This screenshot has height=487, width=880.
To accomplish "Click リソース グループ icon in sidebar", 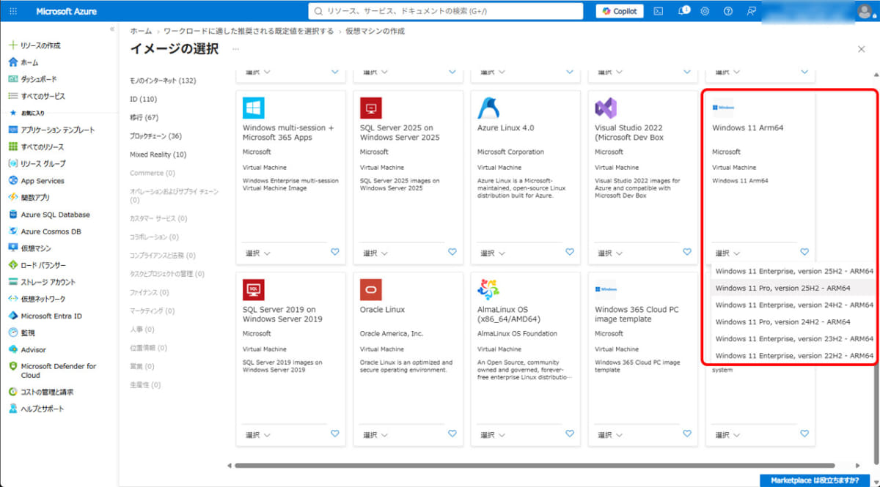I will [x=12, y=163].
